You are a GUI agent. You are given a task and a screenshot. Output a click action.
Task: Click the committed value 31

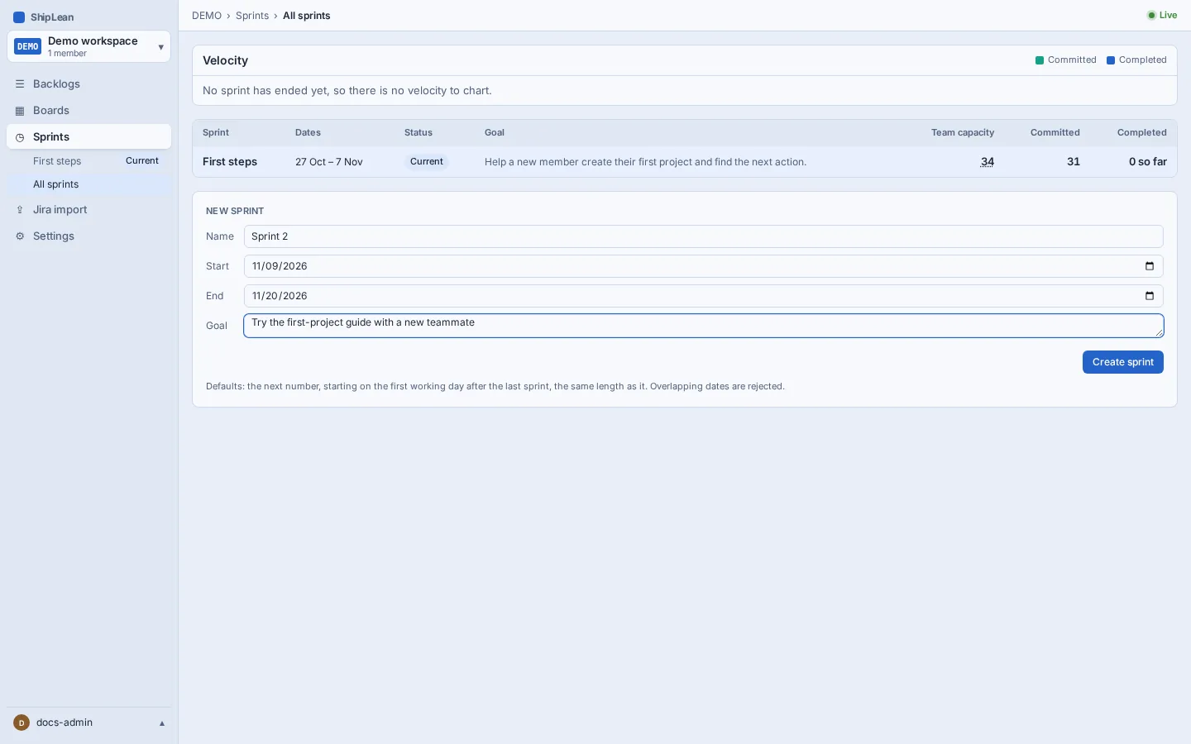click(1074, 162)
